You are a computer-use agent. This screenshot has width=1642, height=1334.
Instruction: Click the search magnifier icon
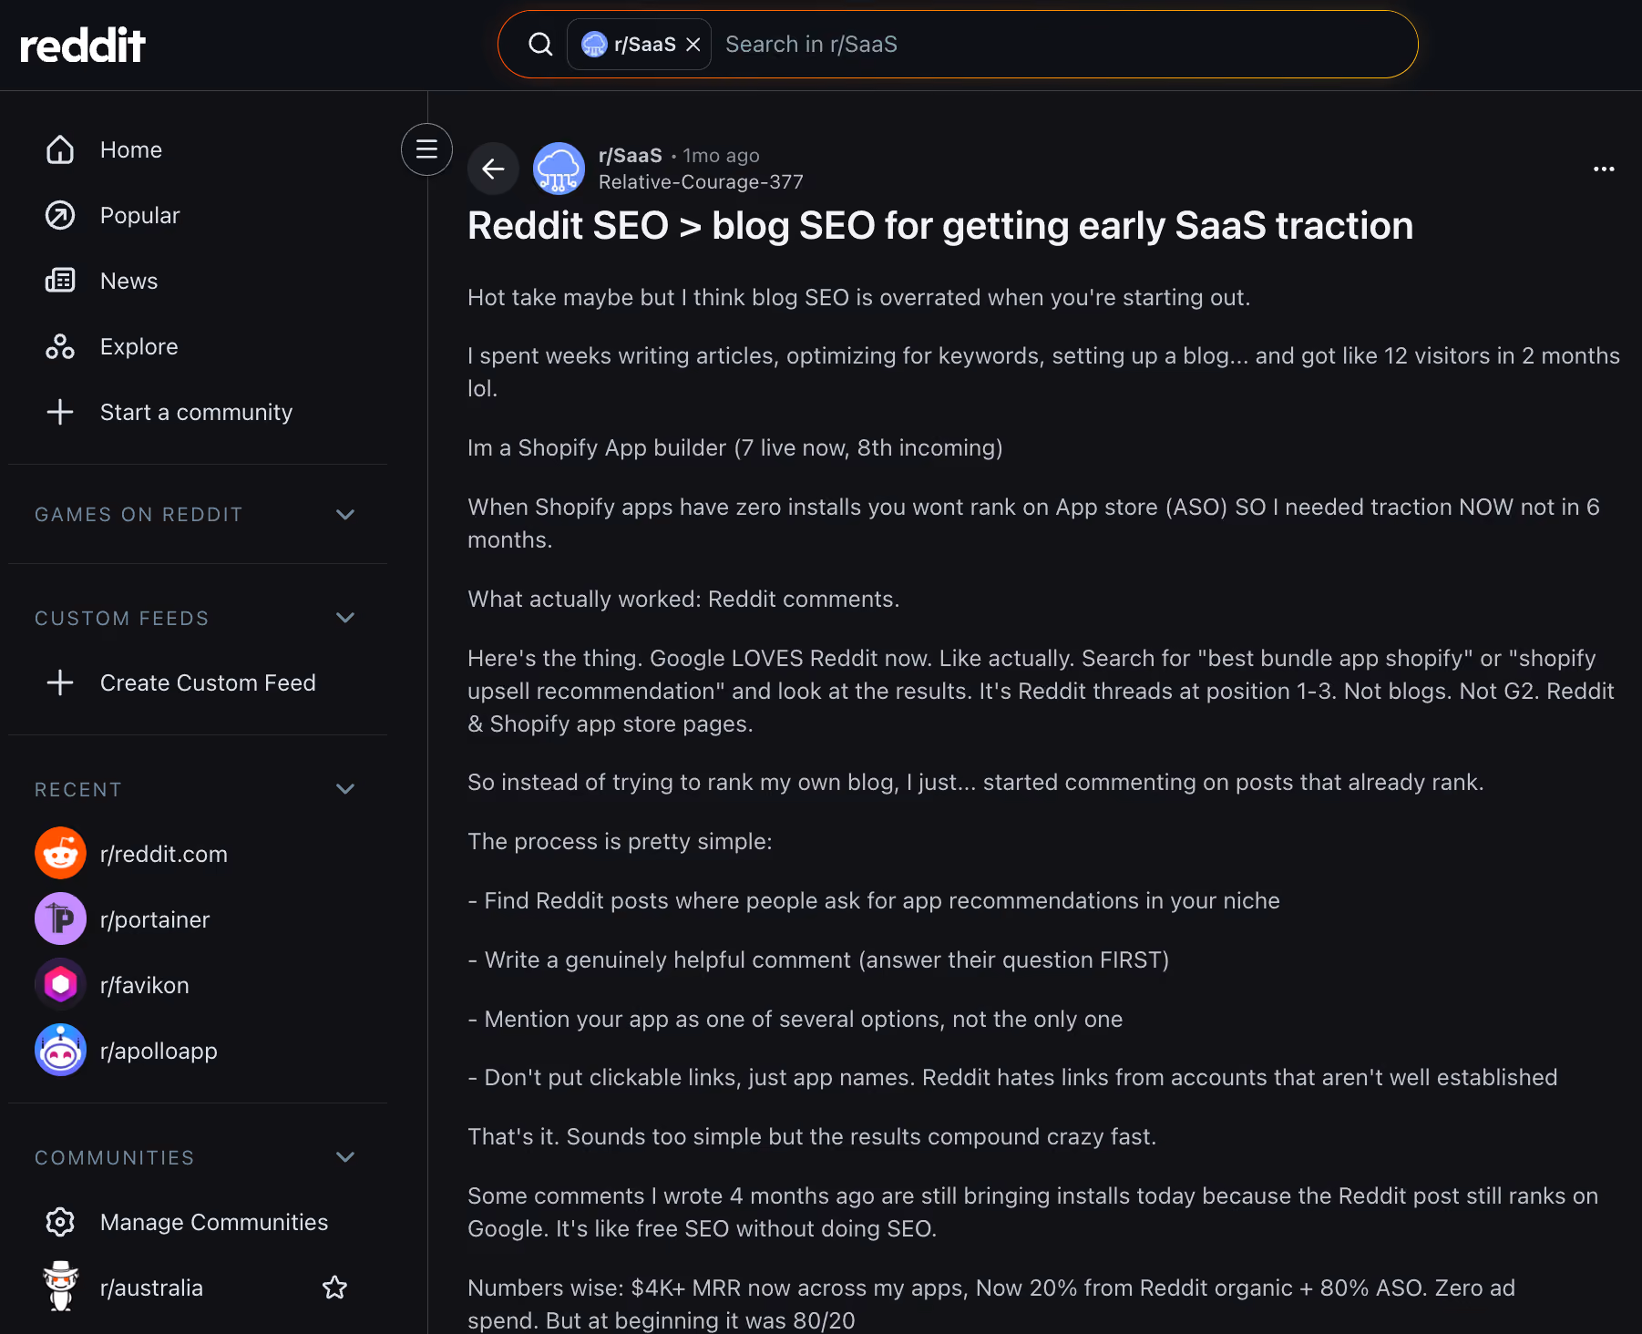click(x=540, y=44)
